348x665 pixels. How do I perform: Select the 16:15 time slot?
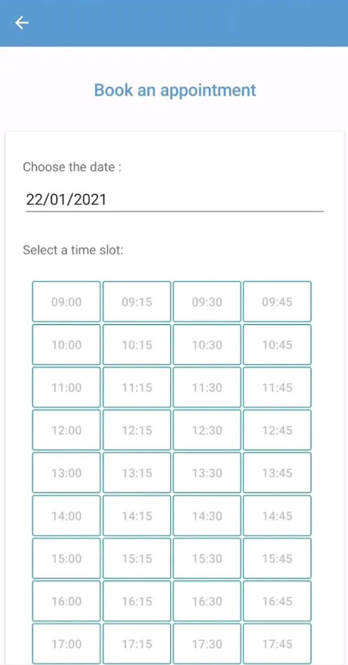[137, 601]
